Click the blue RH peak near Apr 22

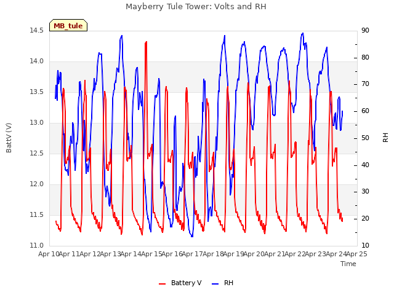pyautogui.click(x=303, y=33)
